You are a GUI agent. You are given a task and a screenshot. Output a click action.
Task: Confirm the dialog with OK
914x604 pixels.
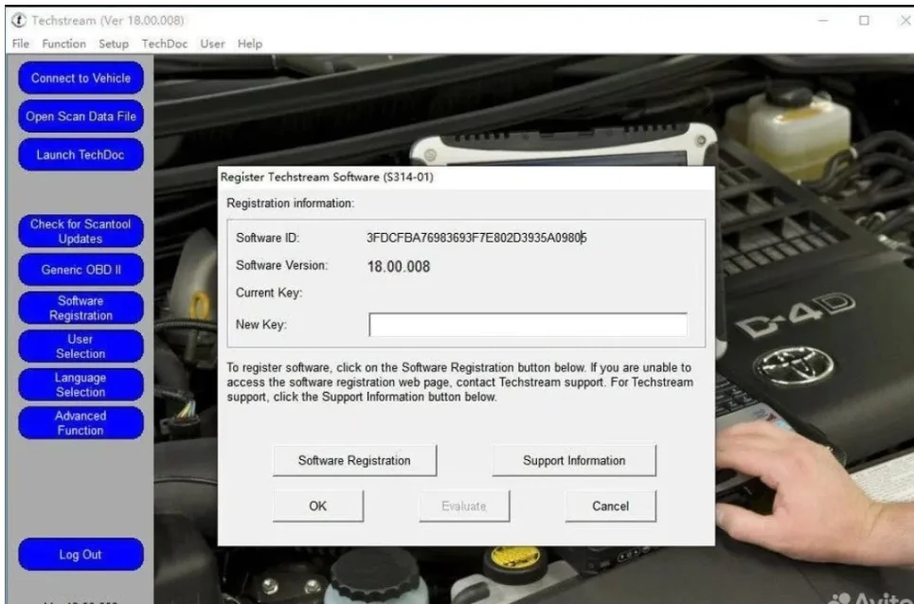[317, 506]
